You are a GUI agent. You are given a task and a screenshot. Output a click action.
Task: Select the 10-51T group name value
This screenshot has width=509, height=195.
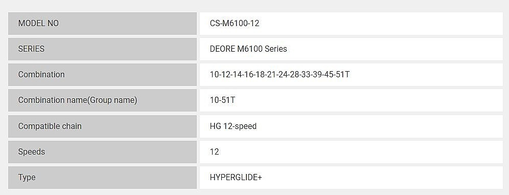point(222,100)
